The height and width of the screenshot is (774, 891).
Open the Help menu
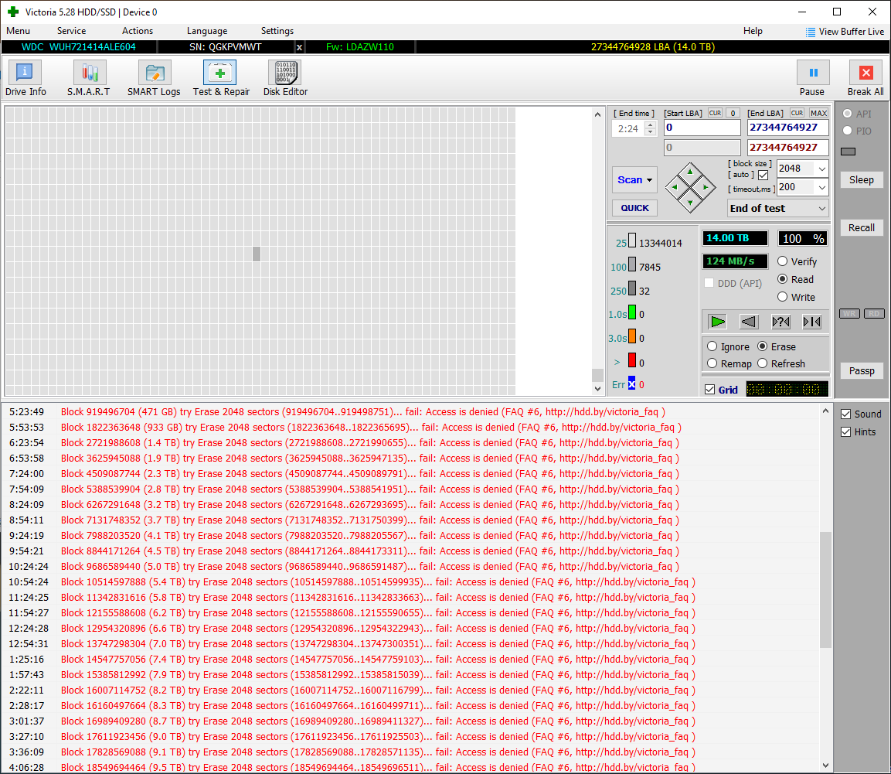(x=753, y=31)
